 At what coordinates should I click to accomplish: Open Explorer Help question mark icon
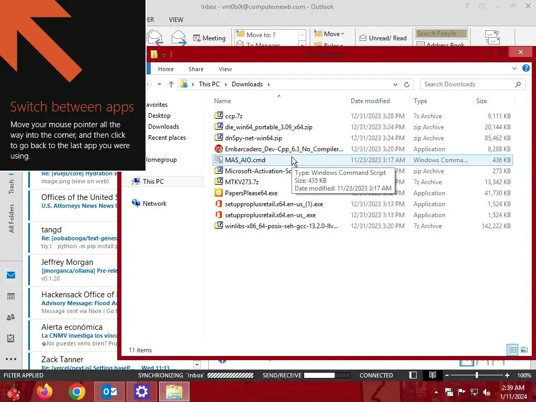coord(526,69)
